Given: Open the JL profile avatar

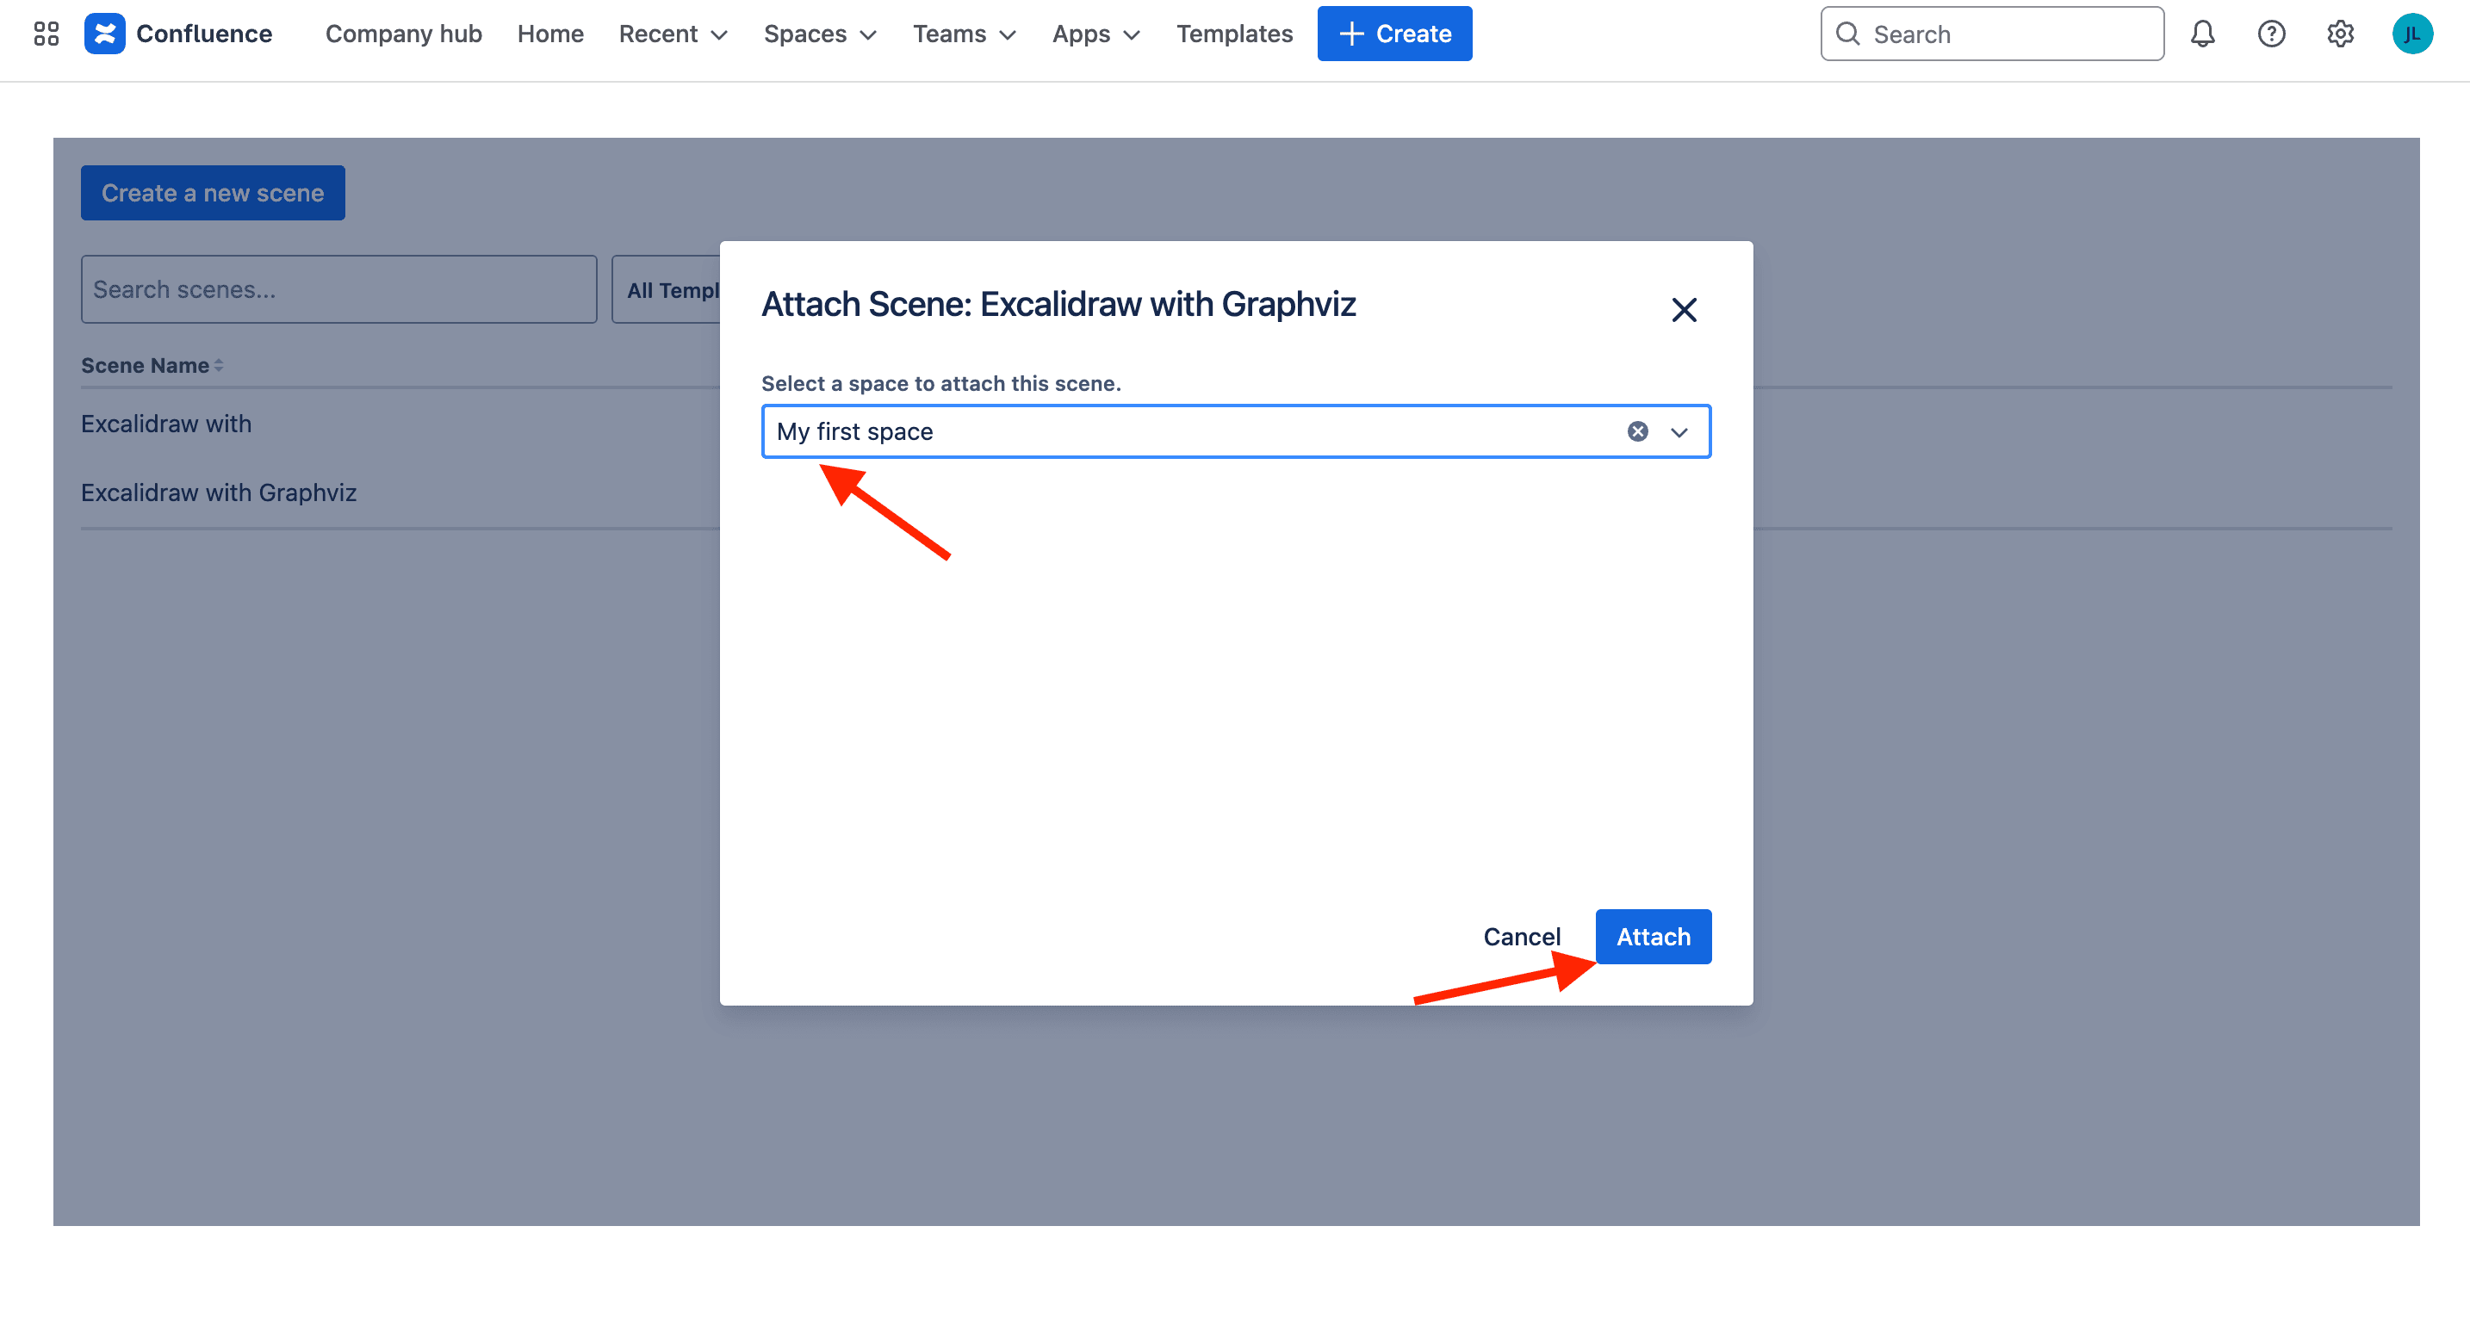Looking at the screenshot, I should point(2412,34).
